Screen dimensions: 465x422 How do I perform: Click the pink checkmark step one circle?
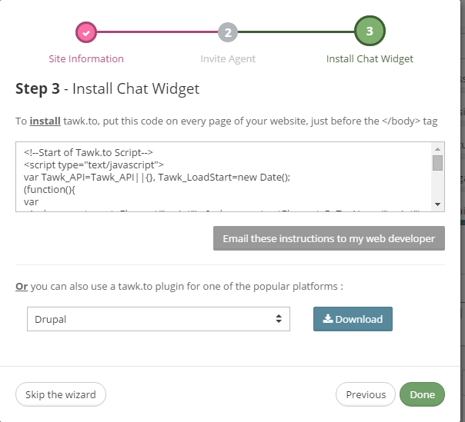[86, 32]
